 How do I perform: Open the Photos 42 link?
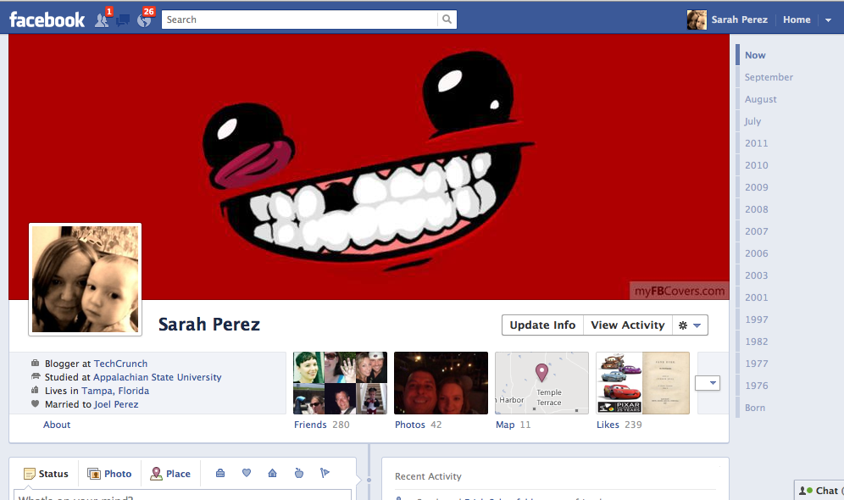pyautogui.click(x=419, y=424)
